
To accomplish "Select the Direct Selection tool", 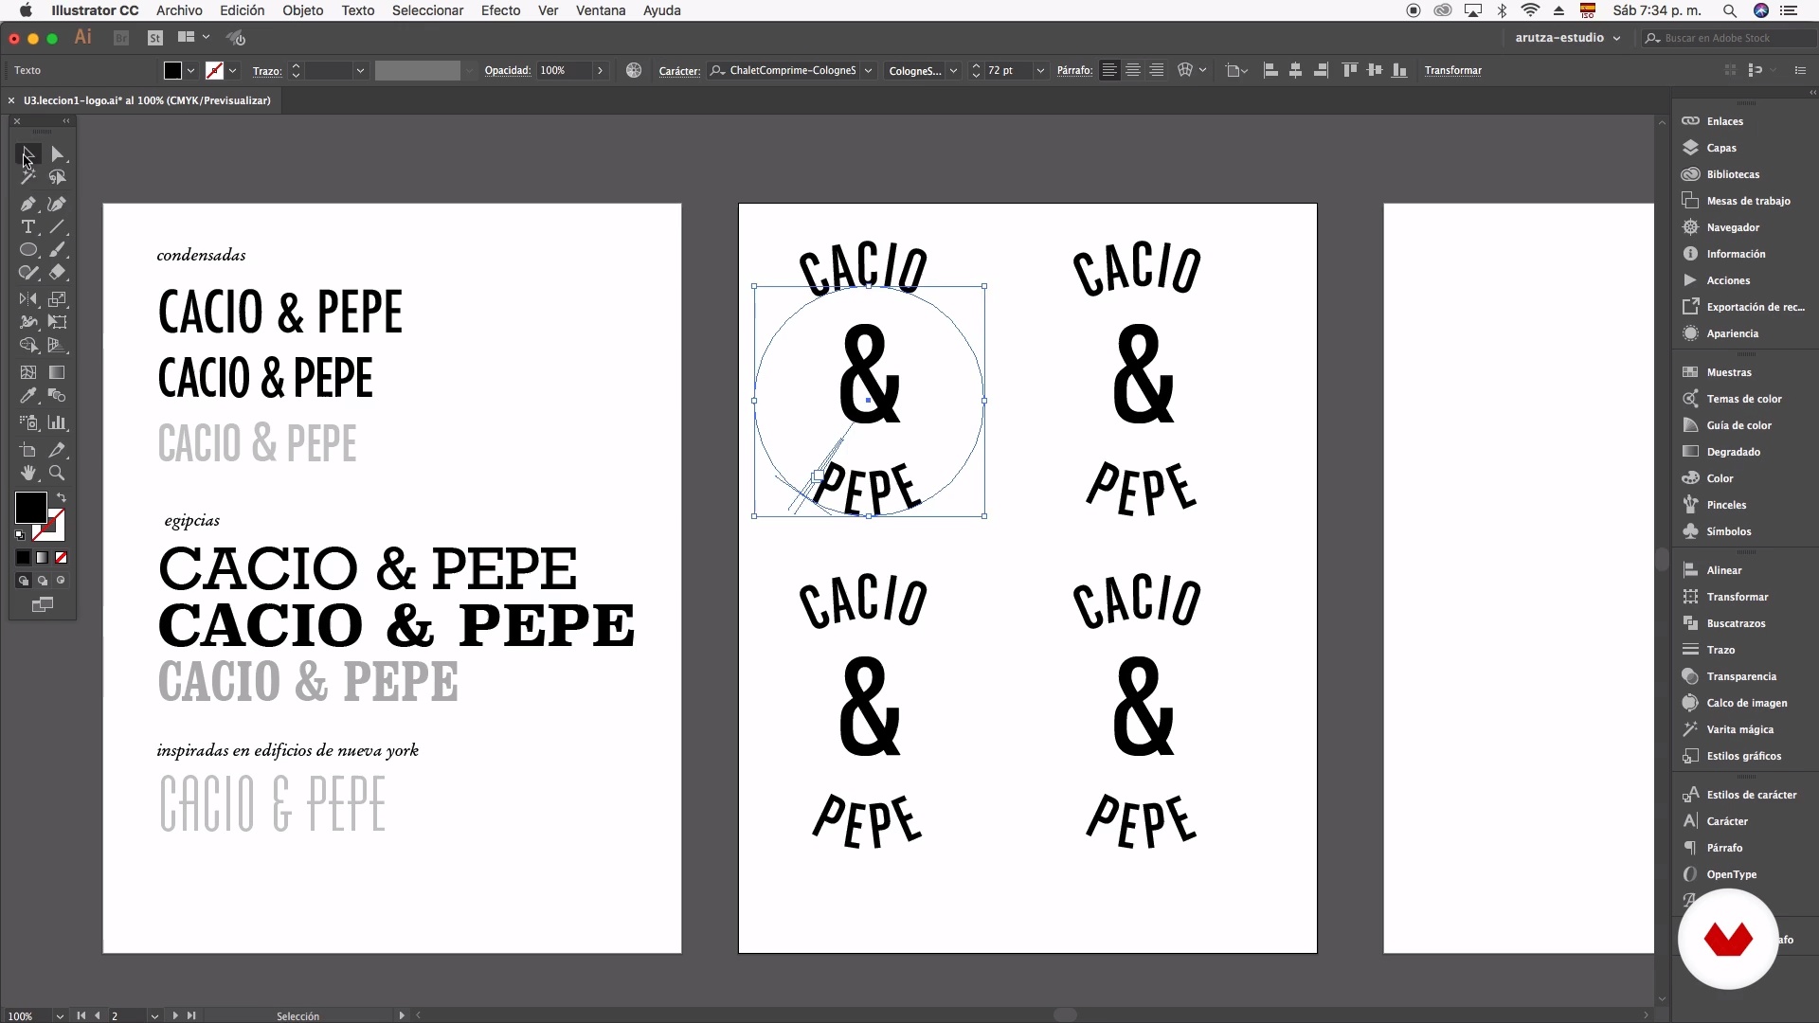I will click(x=57, y=153).
